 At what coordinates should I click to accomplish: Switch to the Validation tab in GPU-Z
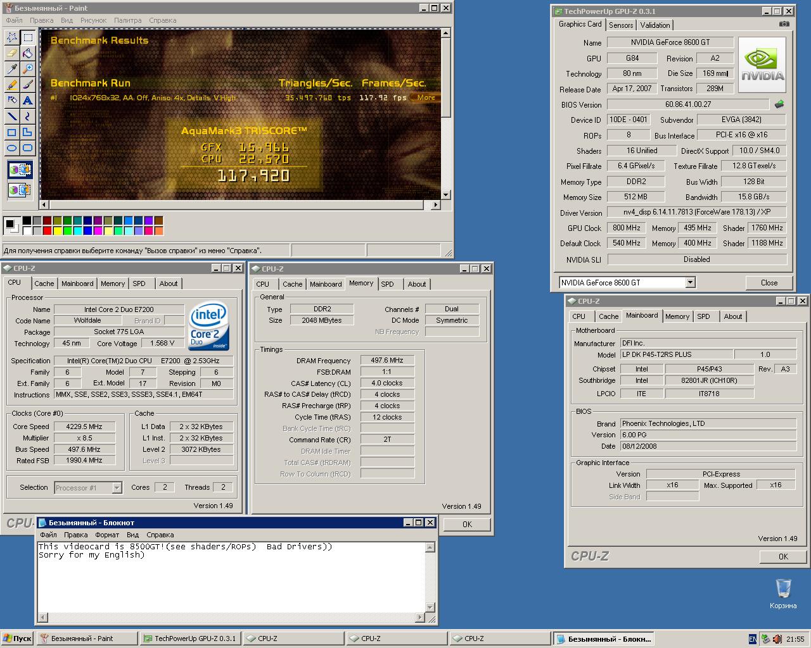coord(655,25)
